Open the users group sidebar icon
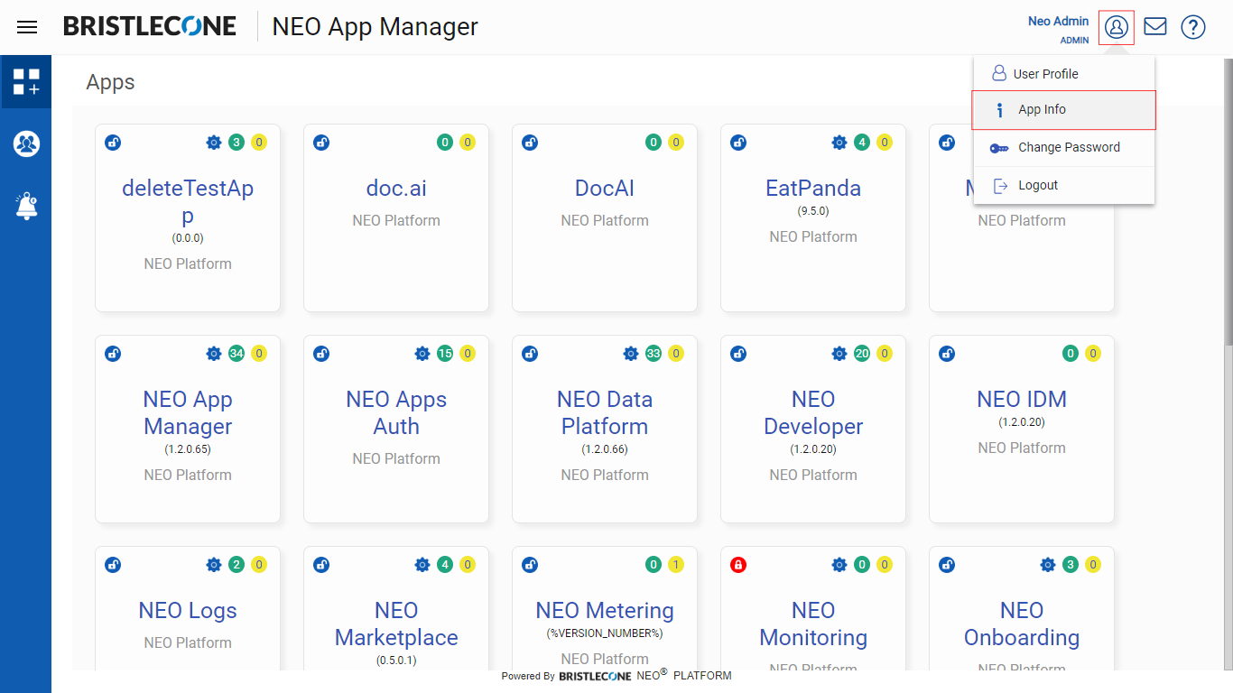This screenshot has height=693, width=1233. pyautogui.click(x=26, y=143)
